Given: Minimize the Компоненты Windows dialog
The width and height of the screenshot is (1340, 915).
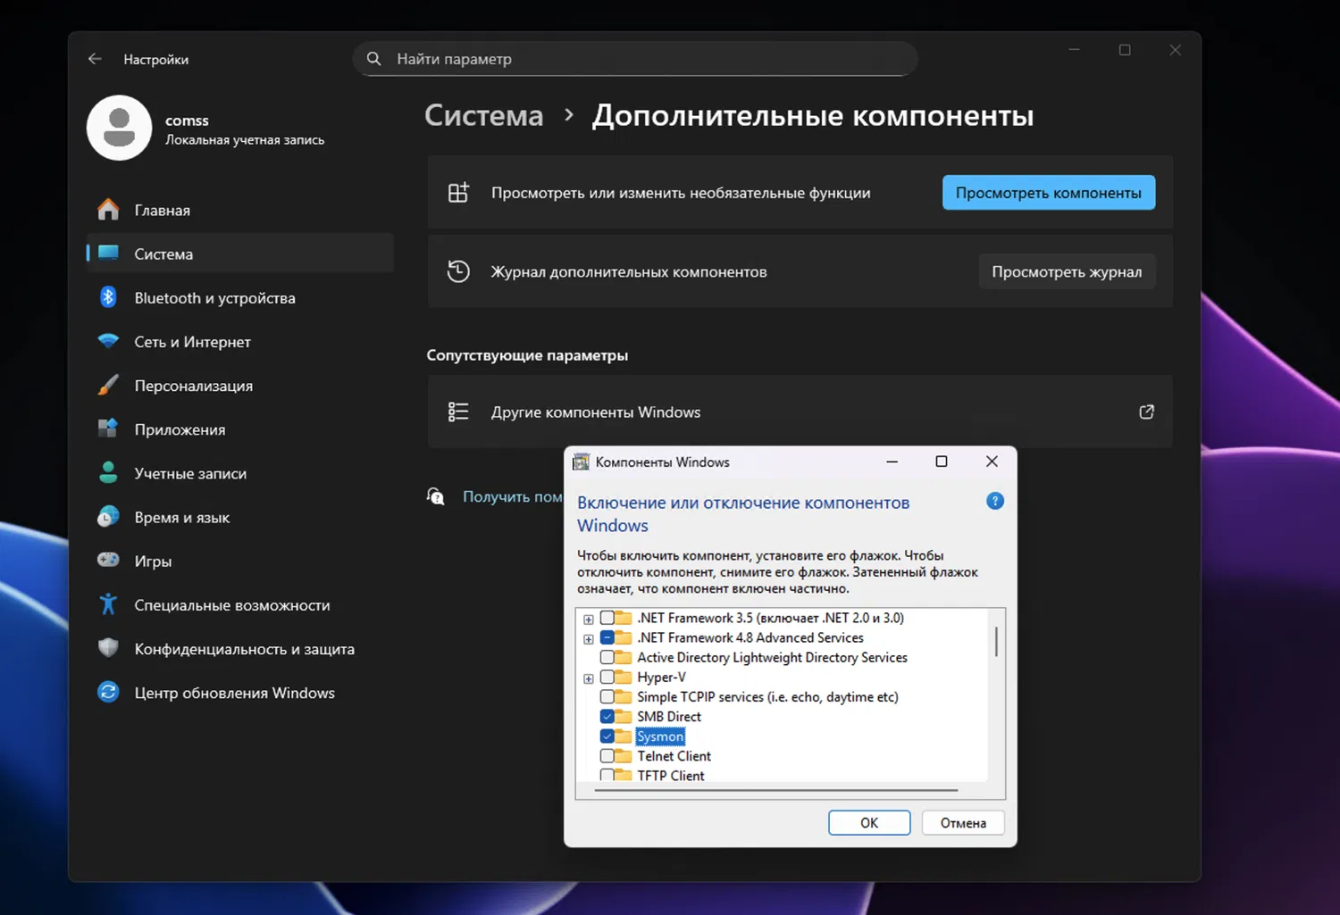Looking at the screenshot, I should pos(892,462).
